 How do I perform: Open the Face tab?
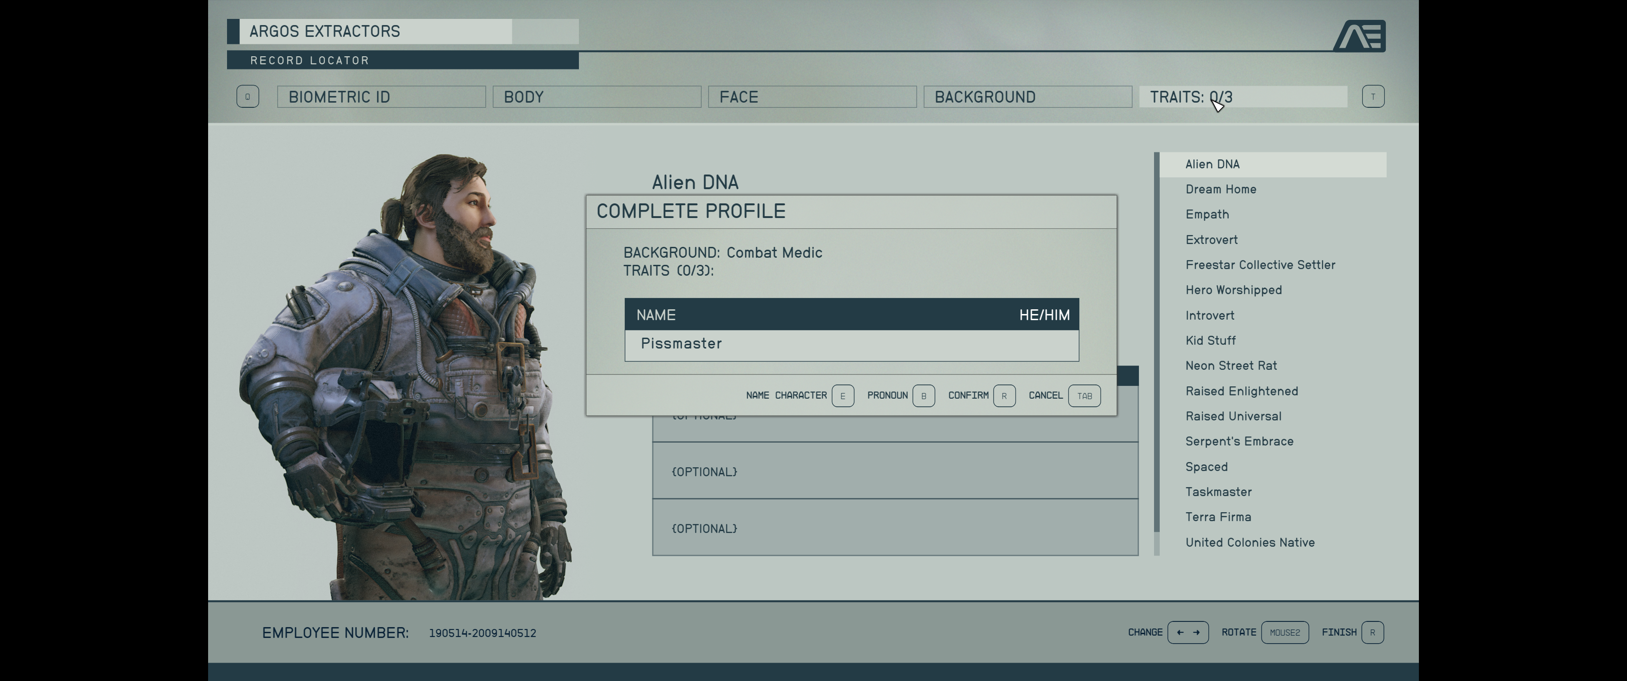(x=812, y=96)
